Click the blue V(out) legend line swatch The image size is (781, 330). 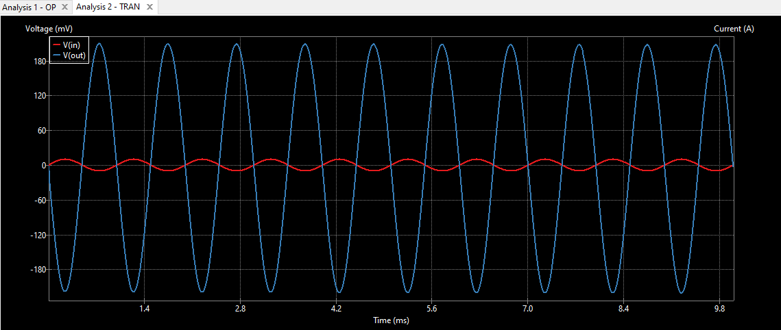pos(56,55)
